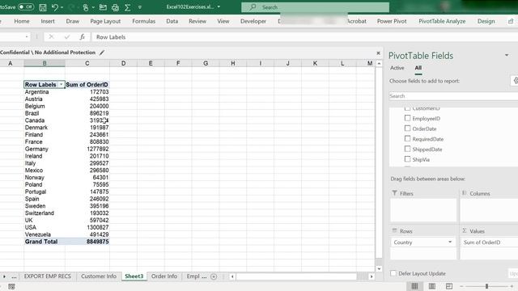
Task: Switch to Active tab in PivotTable Fields
Action: [x=397, y=68]
